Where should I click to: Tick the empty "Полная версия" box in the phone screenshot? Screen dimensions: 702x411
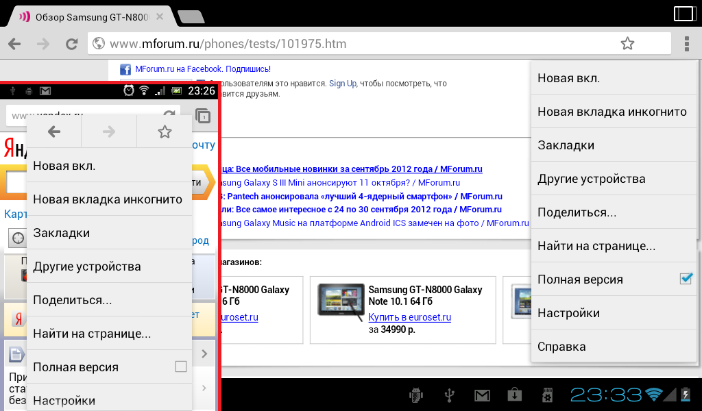pos(180,366)
